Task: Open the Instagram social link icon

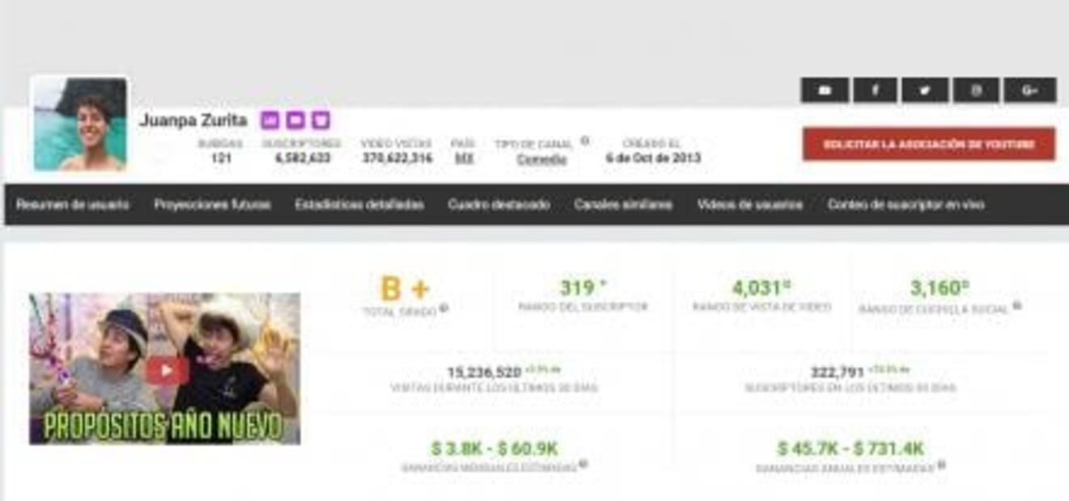Action: (976, 91)
